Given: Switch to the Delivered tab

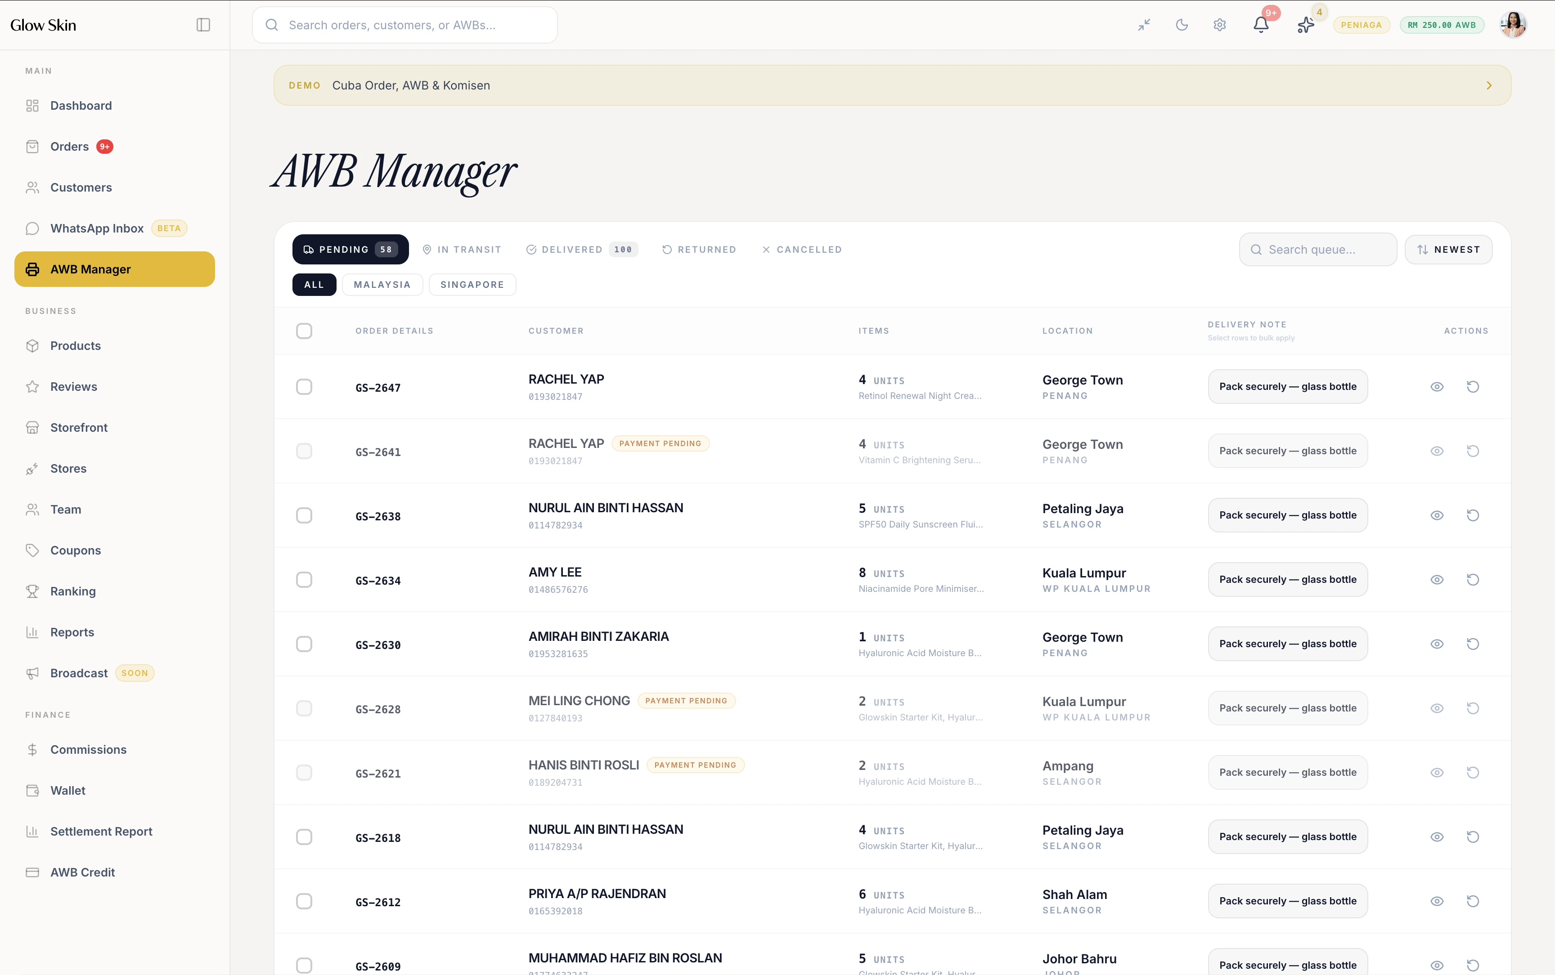Looking at the screenshot, I should [x=582, y=250].
